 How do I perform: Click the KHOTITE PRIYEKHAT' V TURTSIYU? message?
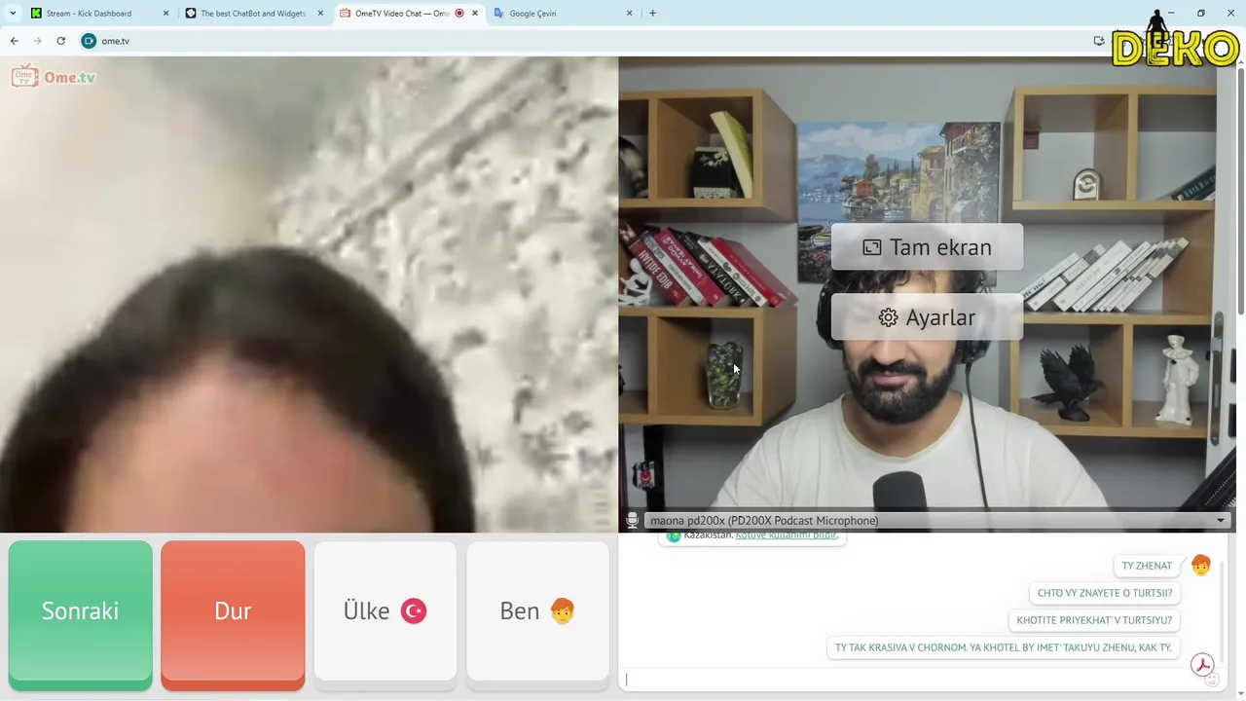coord(1094,620)
